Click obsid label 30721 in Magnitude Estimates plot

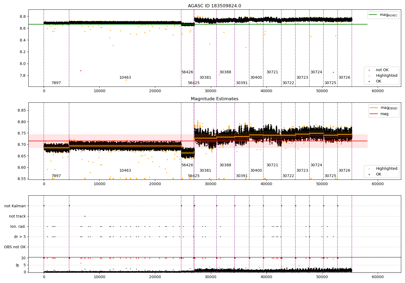pyautogui.click(x=272, y=165)
